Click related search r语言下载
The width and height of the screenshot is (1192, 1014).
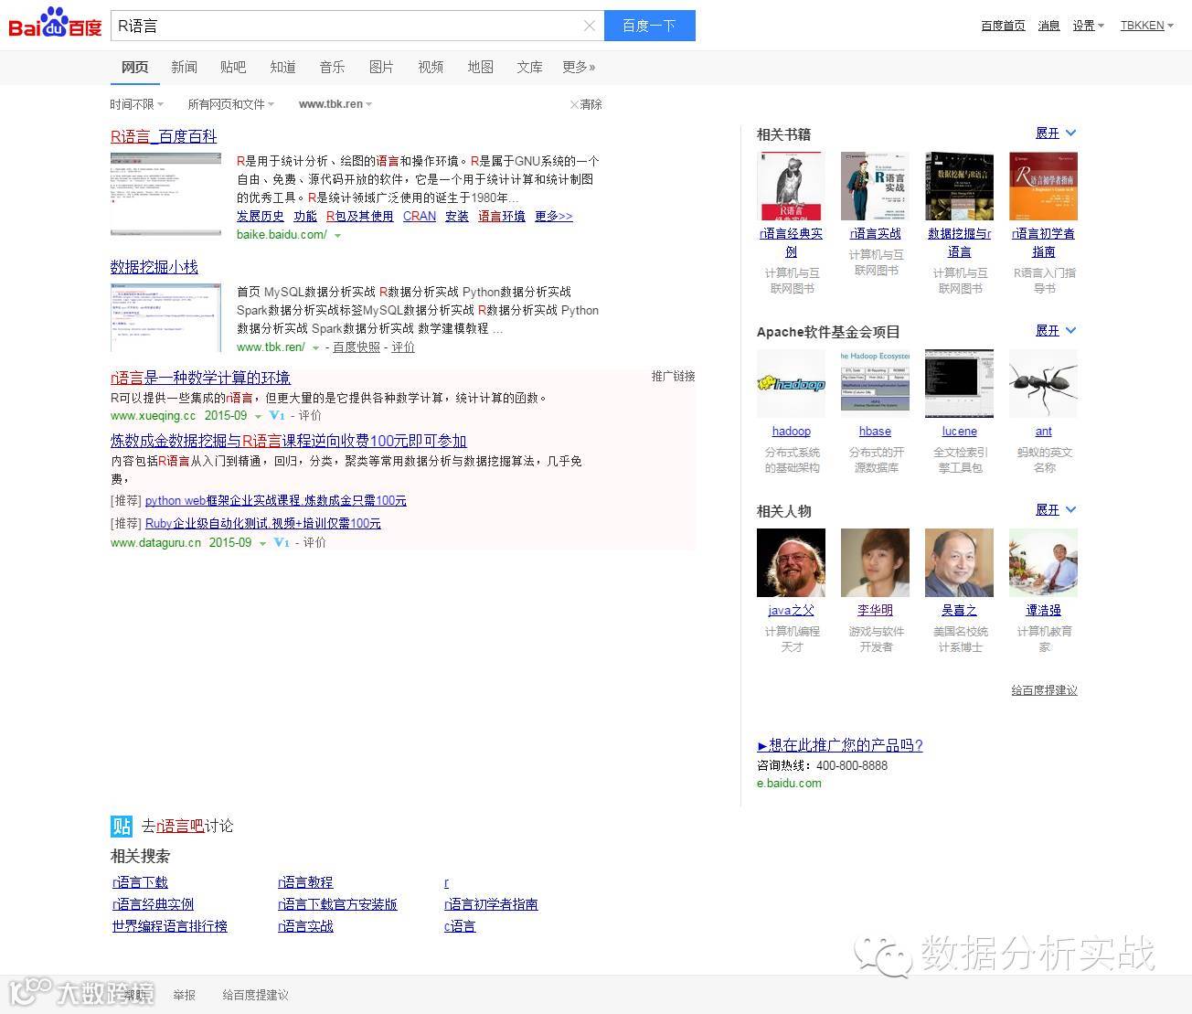click(140, 882)
